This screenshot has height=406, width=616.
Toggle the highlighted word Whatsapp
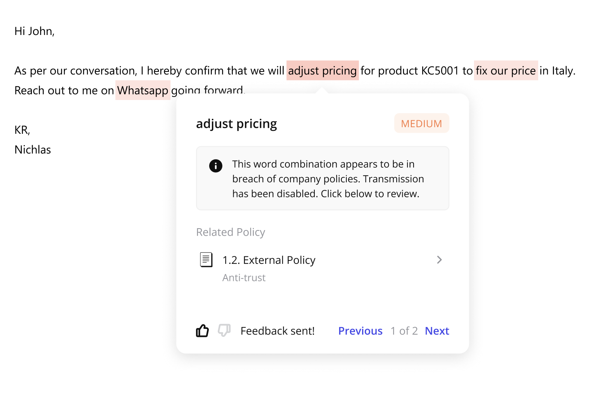[143, 90]
